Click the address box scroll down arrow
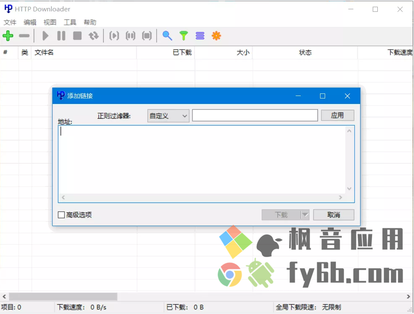414x314 pixels. 349,189
